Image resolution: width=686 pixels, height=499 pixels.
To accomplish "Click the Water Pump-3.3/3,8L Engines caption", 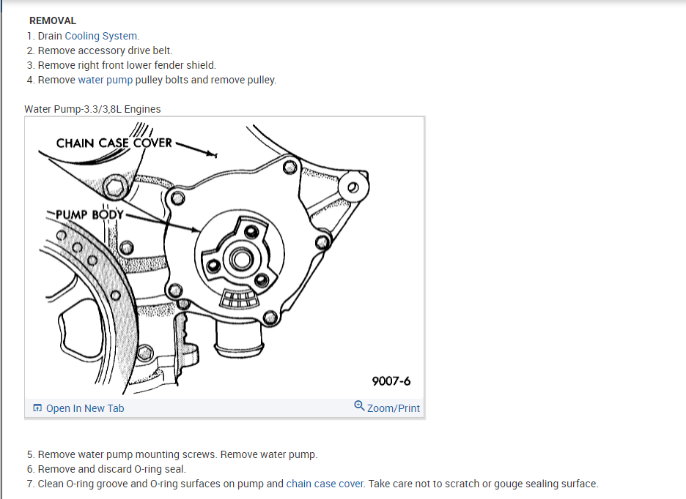I will point(92,109).
